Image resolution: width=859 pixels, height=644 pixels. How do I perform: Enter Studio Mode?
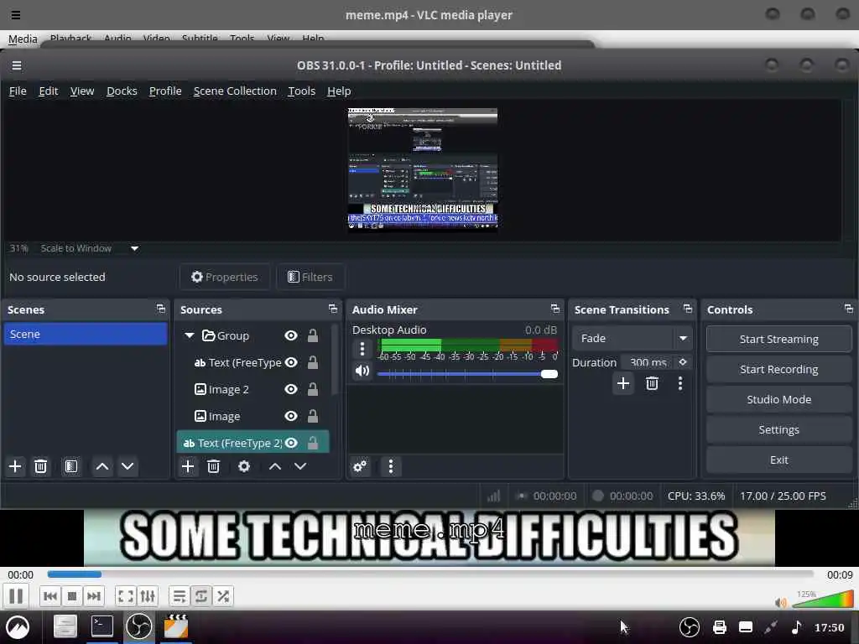[778, 399]
